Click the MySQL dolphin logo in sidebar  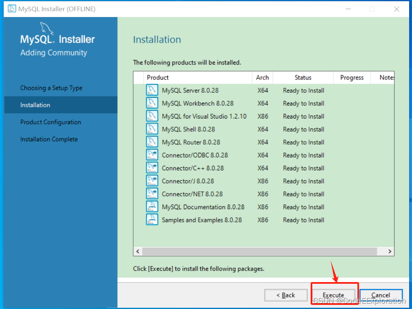click(x=47, y=29)
